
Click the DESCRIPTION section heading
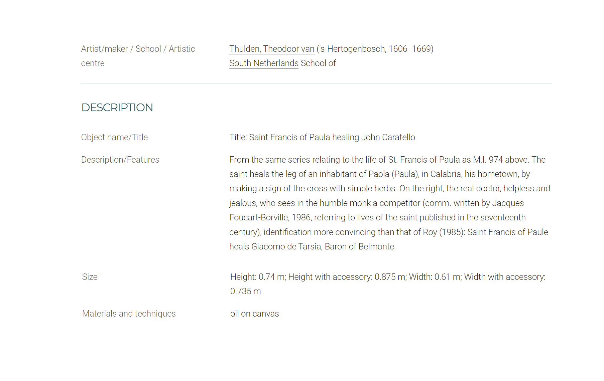[x=117, y=108]
